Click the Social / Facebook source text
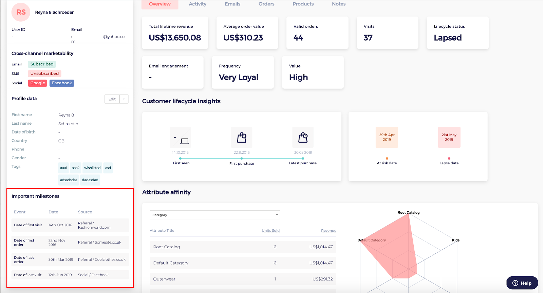The image size is (543, 293). pos(93,275)
